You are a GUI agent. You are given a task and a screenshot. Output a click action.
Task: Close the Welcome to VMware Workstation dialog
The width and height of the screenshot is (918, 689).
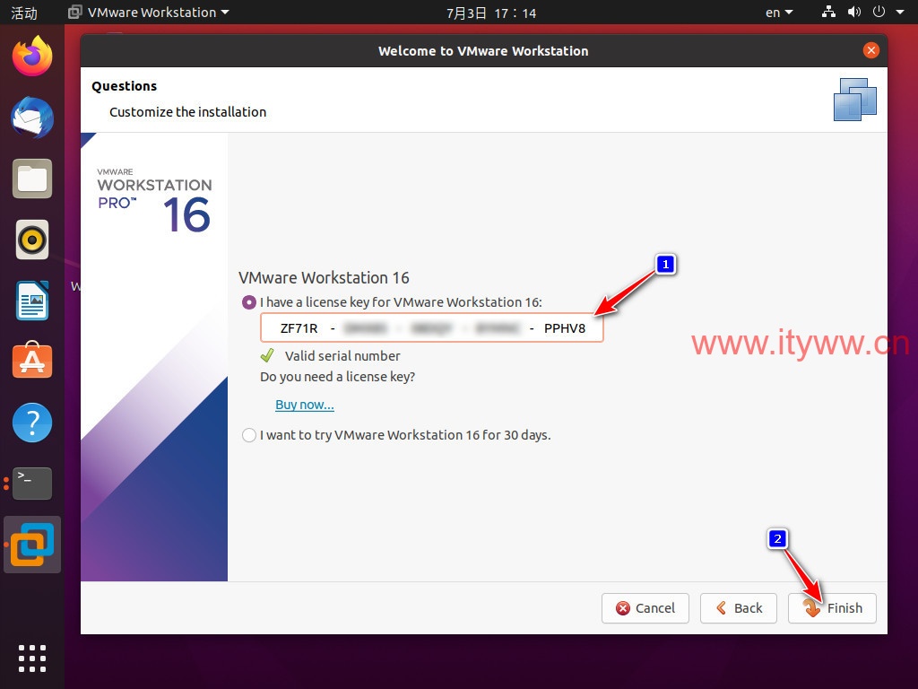point(871,50)
